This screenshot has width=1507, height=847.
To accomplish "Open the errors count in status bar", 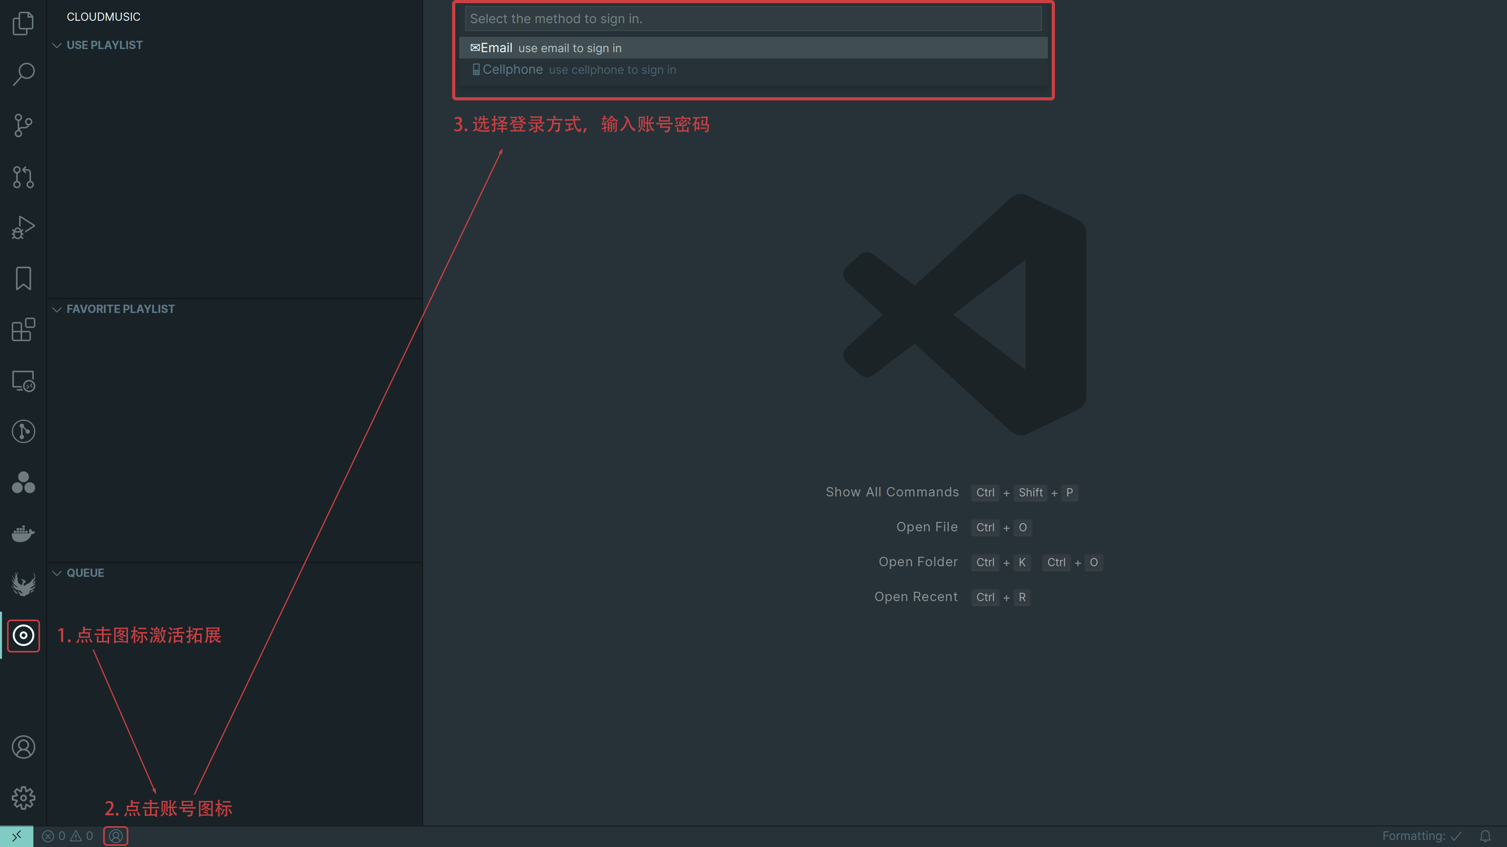I will (x=54, y=836).
